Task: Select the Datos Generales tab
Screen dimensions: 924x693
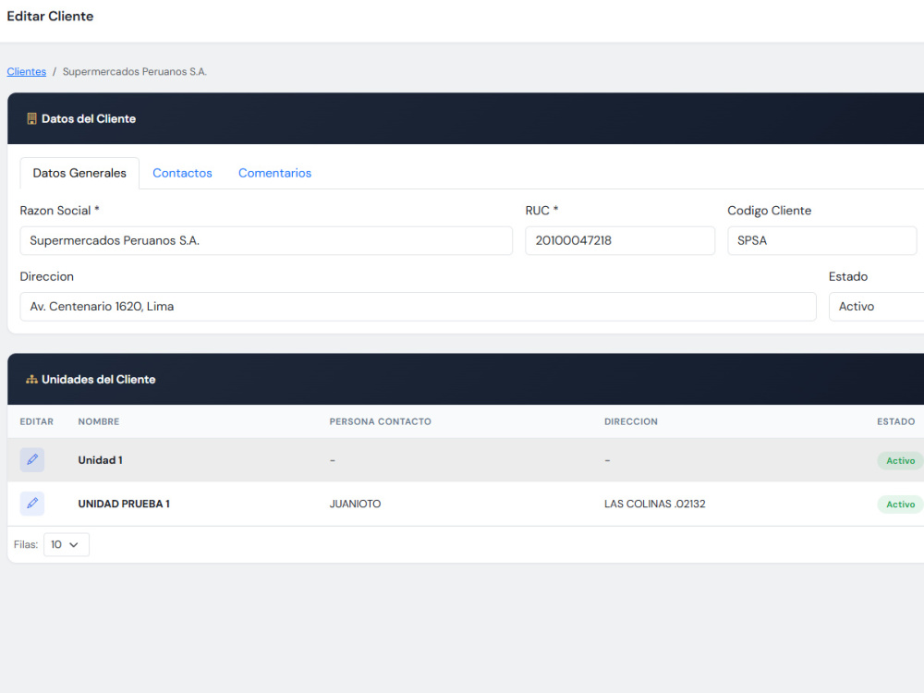Action: (79, 174)
